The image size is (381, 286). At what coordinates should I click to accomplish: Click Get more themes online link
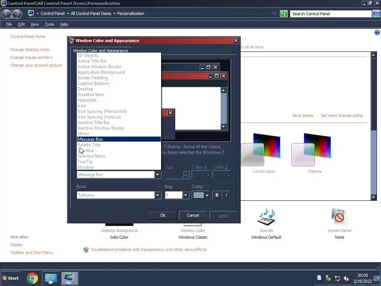pyautogui.click(x=342, y=115)
